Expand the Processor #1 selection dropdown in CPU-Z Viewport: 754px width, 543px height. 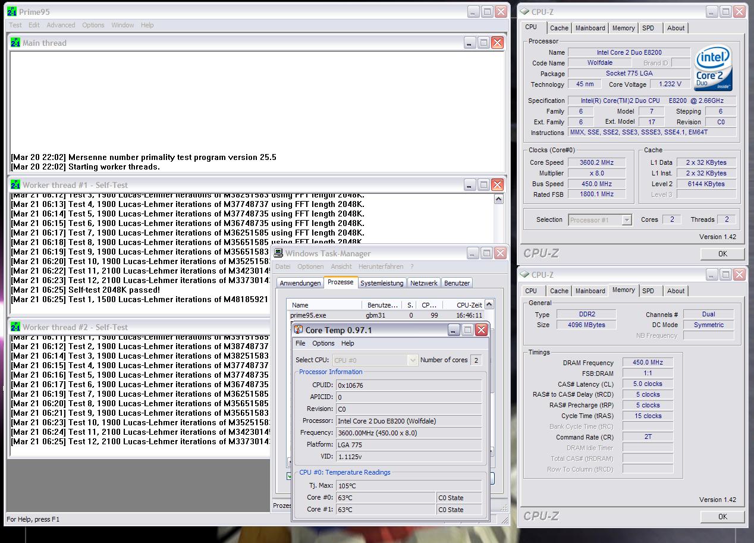(x=626, y=220)
